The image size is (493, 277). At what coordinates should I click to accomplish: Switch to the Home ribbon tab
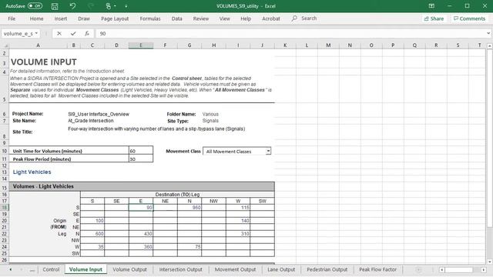[x=36, y=18]
